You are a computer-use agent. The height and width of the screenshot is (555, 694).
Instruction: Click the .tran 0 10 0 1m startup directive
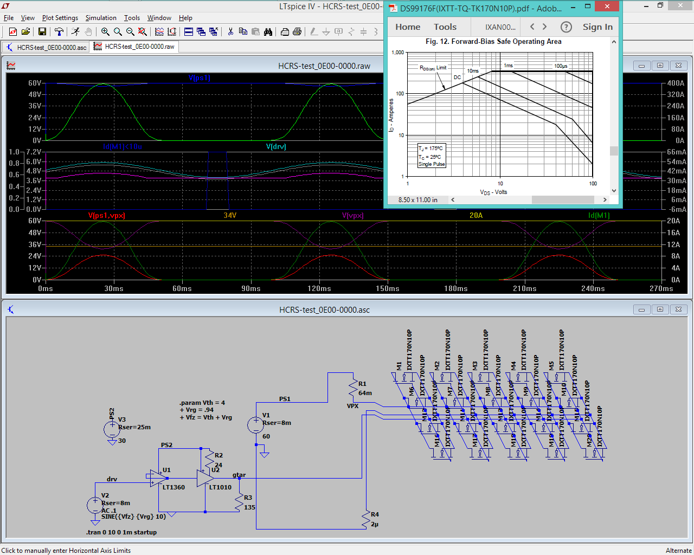pyautogui.click(x=121, y=532)
